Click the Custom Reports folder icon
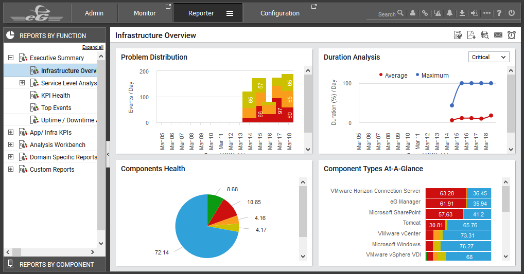Viewport: 524px width, 274px height. [x=23, y=170]
